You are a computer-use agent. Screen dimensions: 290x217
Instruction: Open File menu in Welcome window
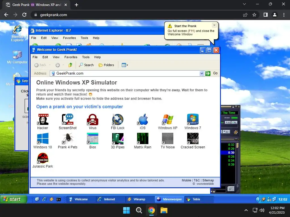pyautogui.click(x=35, y=57)
